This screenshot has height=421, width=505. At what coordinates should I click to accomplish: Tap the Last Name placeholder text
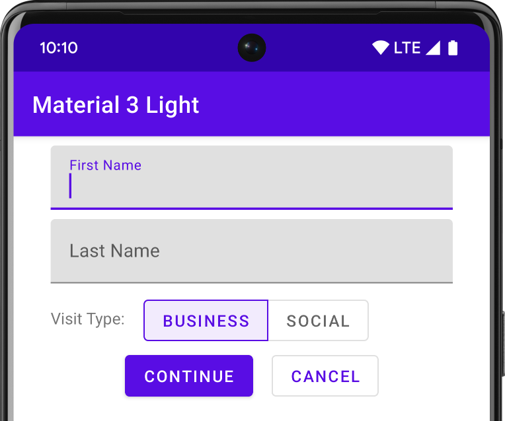114,251
